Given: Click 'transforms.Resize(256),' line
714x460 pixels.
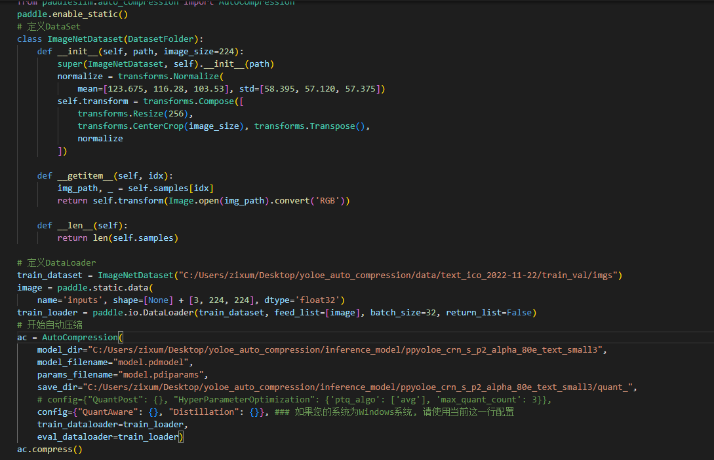Looking at the screenshot, I should click(135, 114).
